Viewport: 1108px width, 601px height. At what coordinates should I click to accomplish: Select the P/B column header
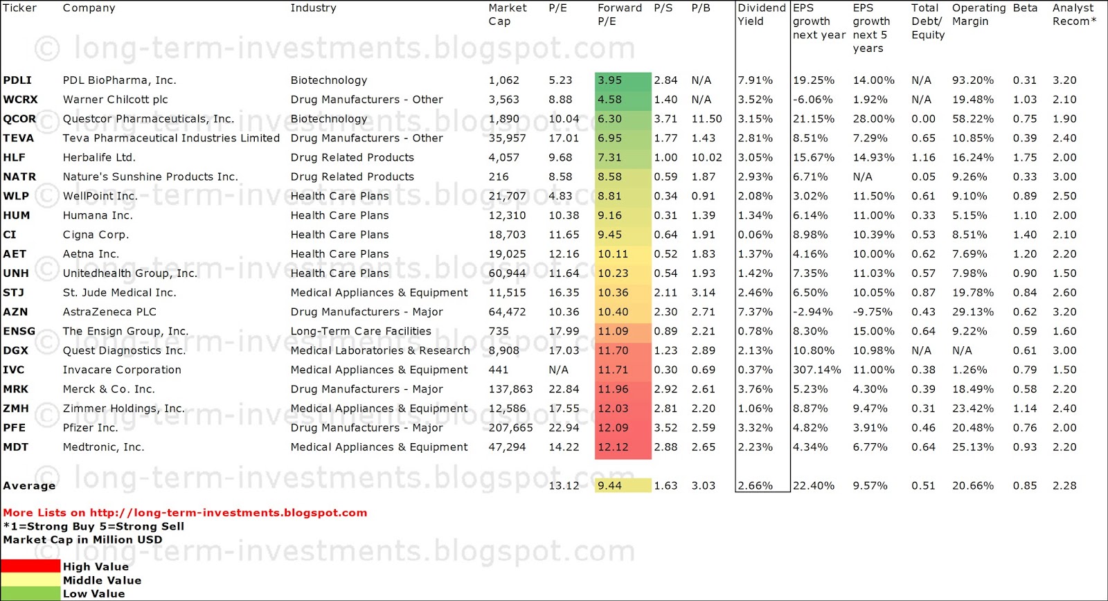(701, 9)
